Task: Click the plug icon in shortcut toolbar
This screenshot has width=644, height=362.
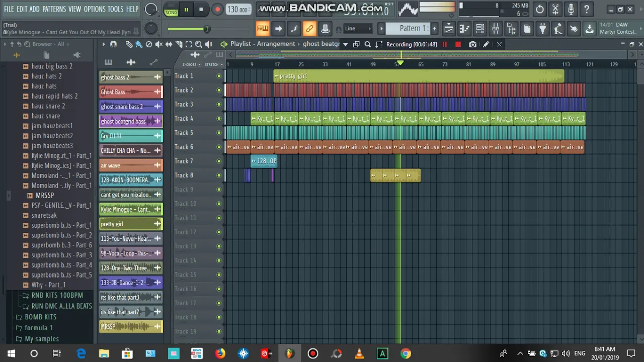Action: (x=542, y=29)
